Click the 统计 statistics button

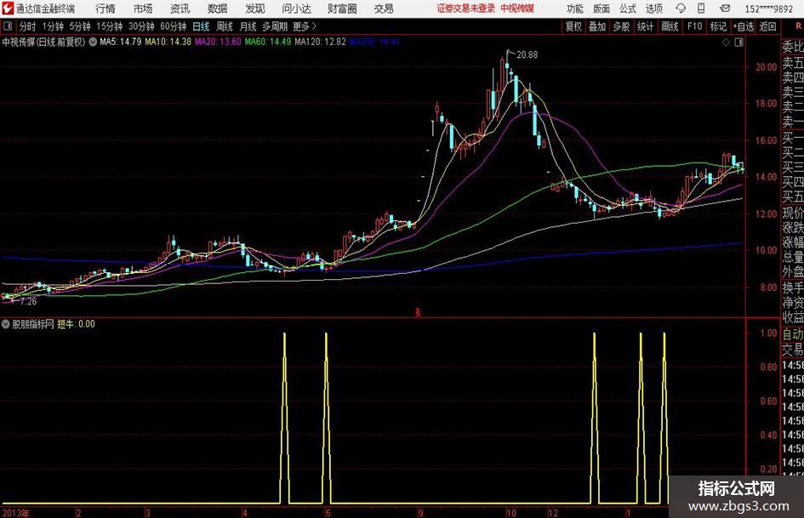646,26
